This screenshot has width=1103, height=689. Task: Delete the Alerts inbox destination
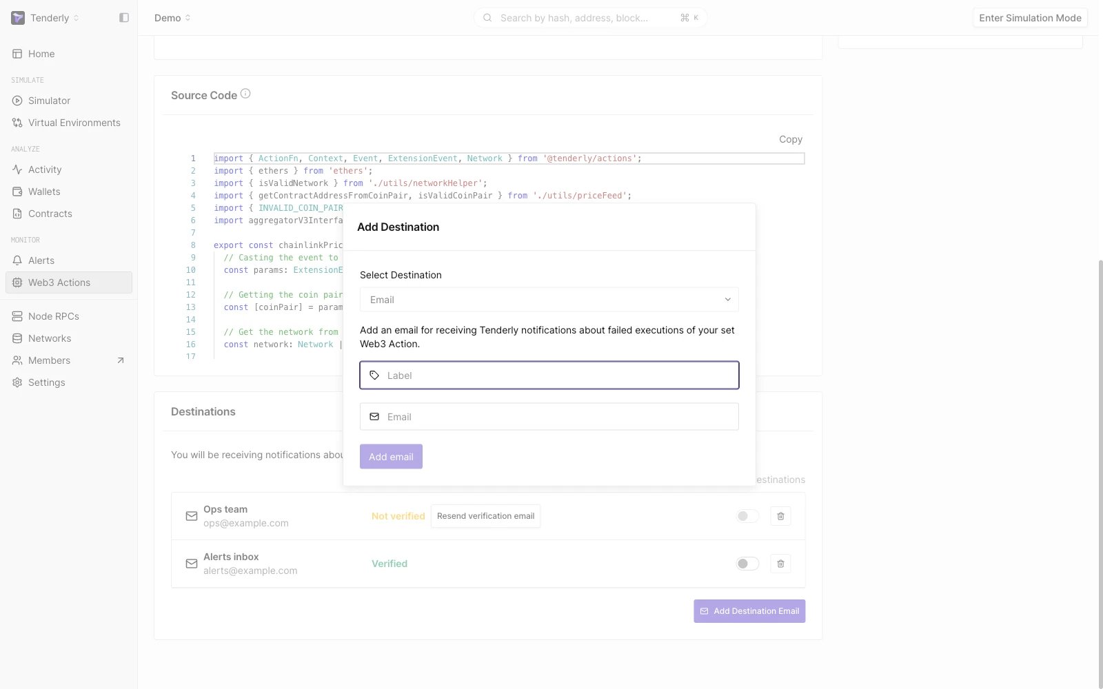[780, 564]
